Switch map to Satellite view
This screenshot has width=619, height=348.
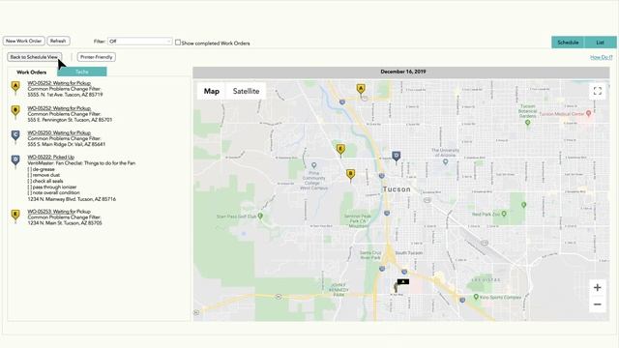click(246, 91)
